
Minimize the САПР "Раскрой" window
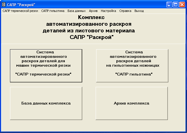click(169, 5)
